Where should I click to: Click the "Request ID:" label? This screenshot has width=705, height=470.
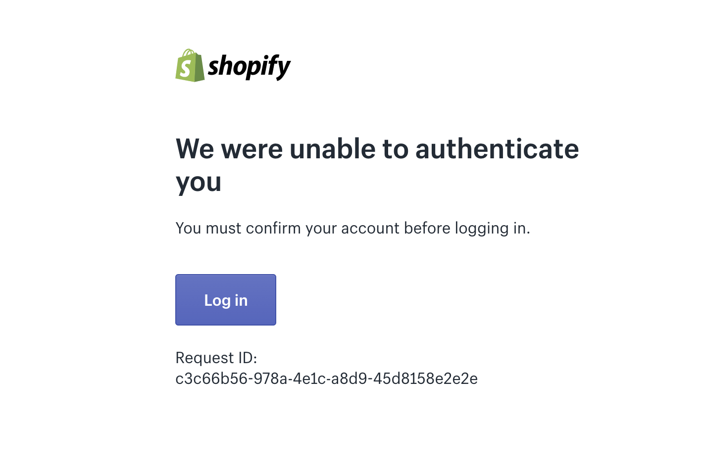coord(216,358)
